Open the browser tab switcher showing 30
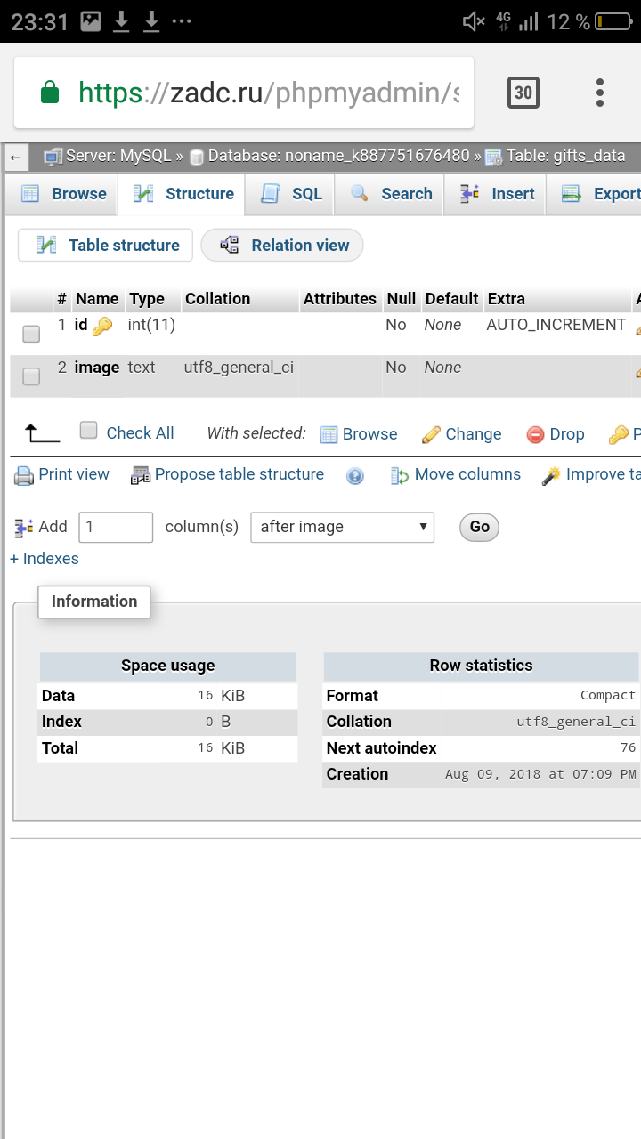The height and width of the screenshot is (1139, 641). pyautogui.click(x=523, y=93)
